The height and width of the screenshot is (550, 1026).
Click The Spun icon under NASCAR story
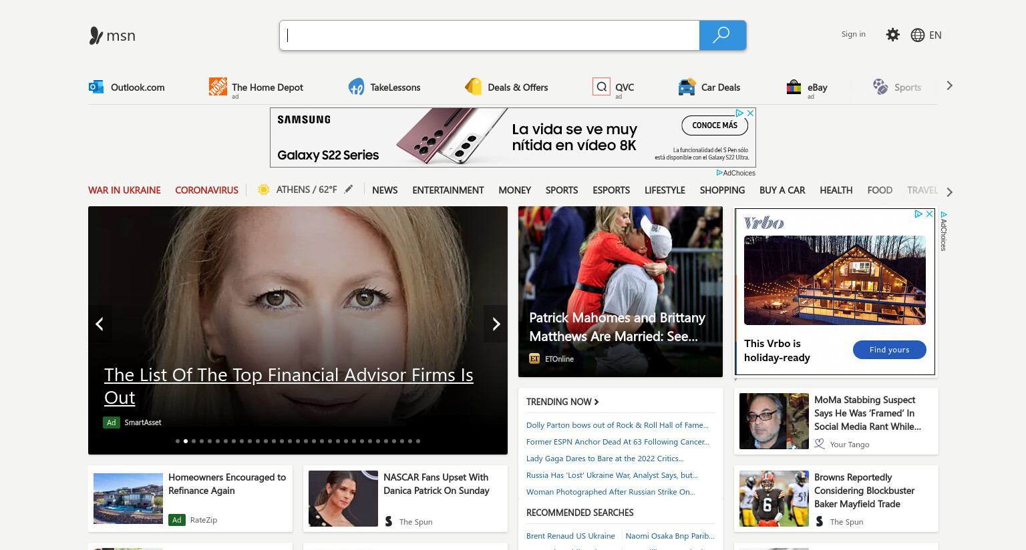coord(389,521)
